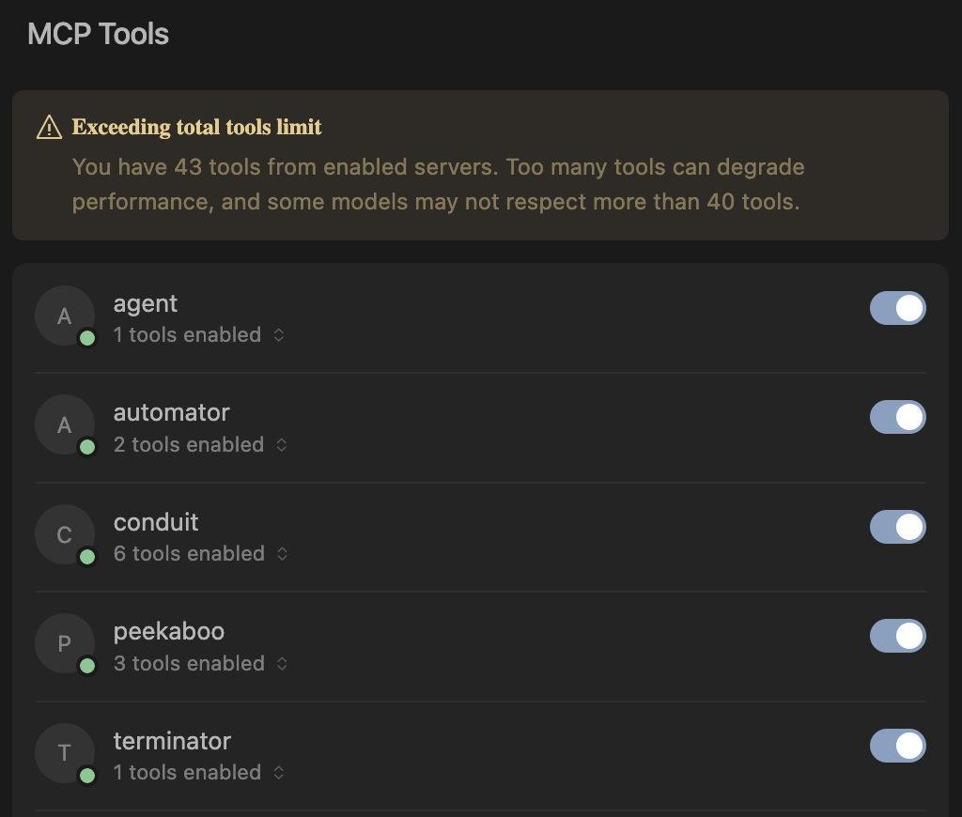Open automator's tools dropdown
This screenshot has width=962, height=817.
[281, 444]
